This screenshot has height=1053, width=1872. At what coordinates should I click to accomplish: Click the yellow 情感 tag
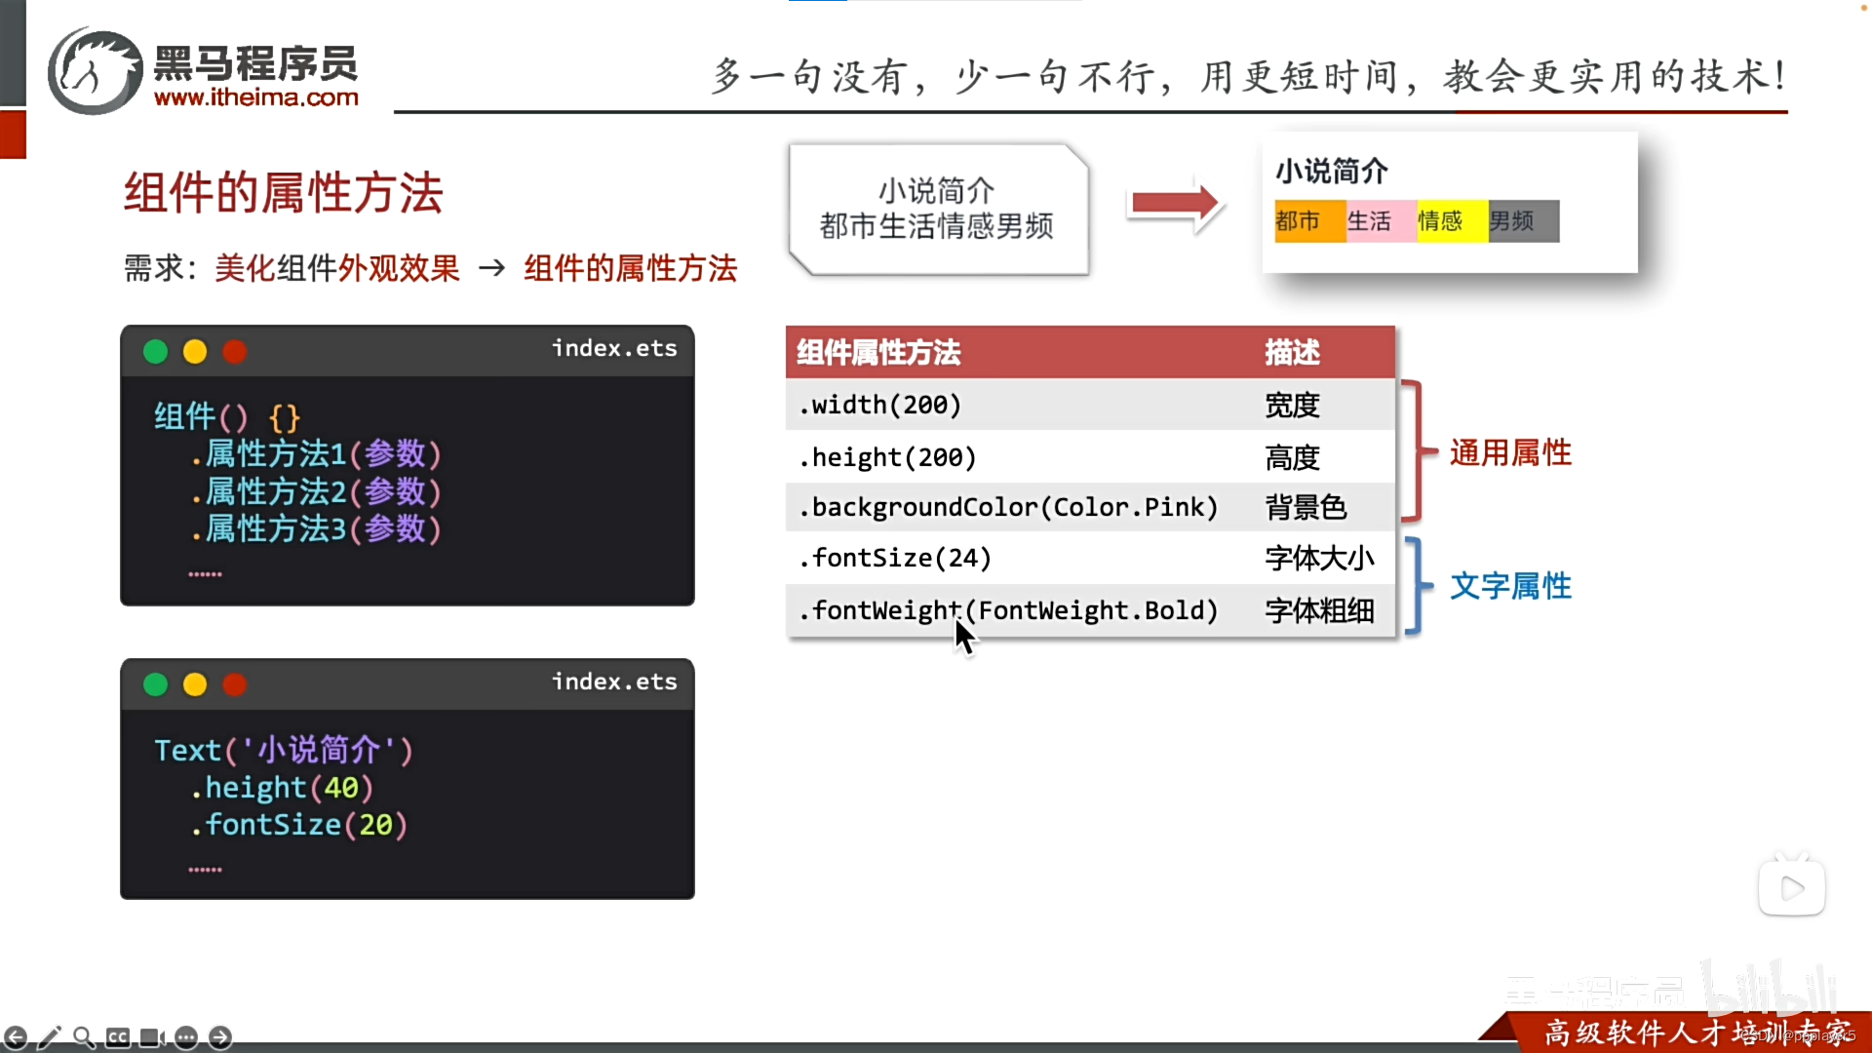point(1451,221)
